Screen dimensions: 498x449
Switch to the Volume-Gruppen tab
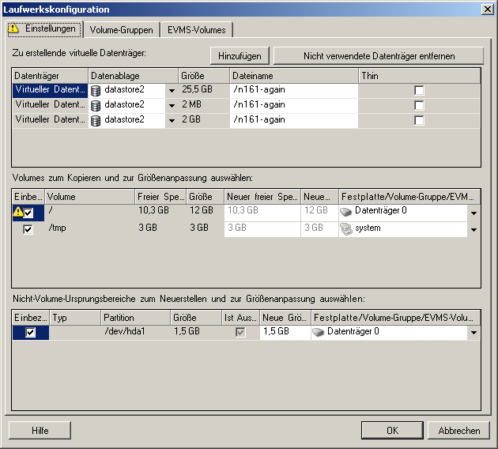pos(121,30)
